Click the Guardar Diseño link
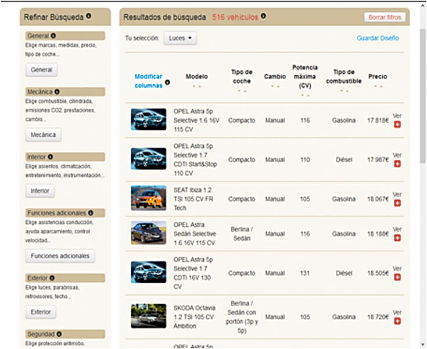Screen dimensions: 427x349 tap(378, 38)
